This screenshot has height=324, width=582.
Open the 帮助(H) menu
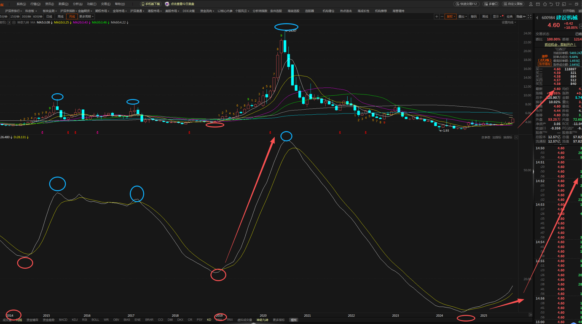(120, 4)
